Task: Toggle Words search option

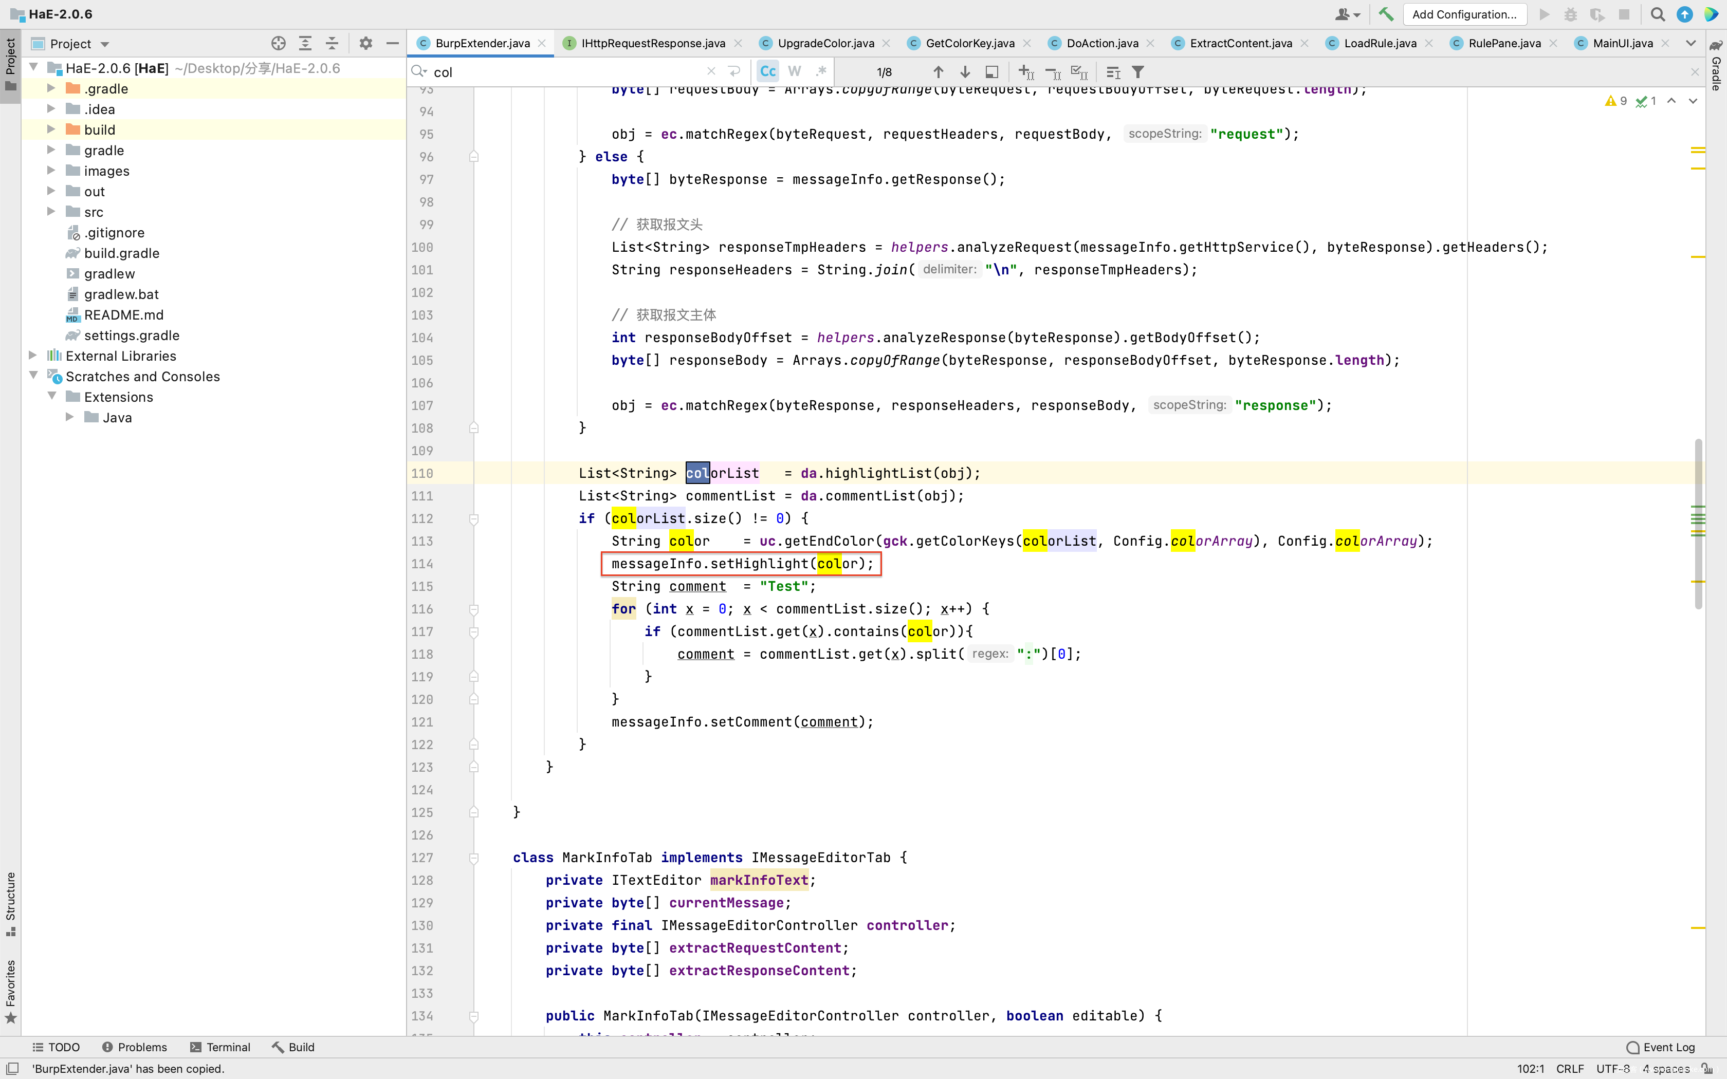Action: 794,72
